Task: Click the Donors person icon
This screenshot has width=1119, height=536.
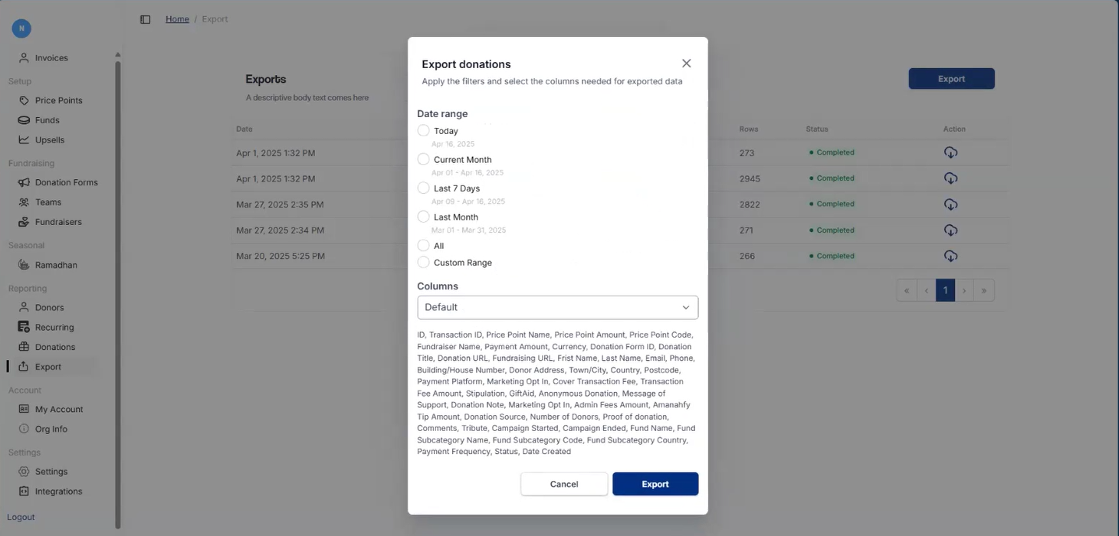Action: click(24, 307)
